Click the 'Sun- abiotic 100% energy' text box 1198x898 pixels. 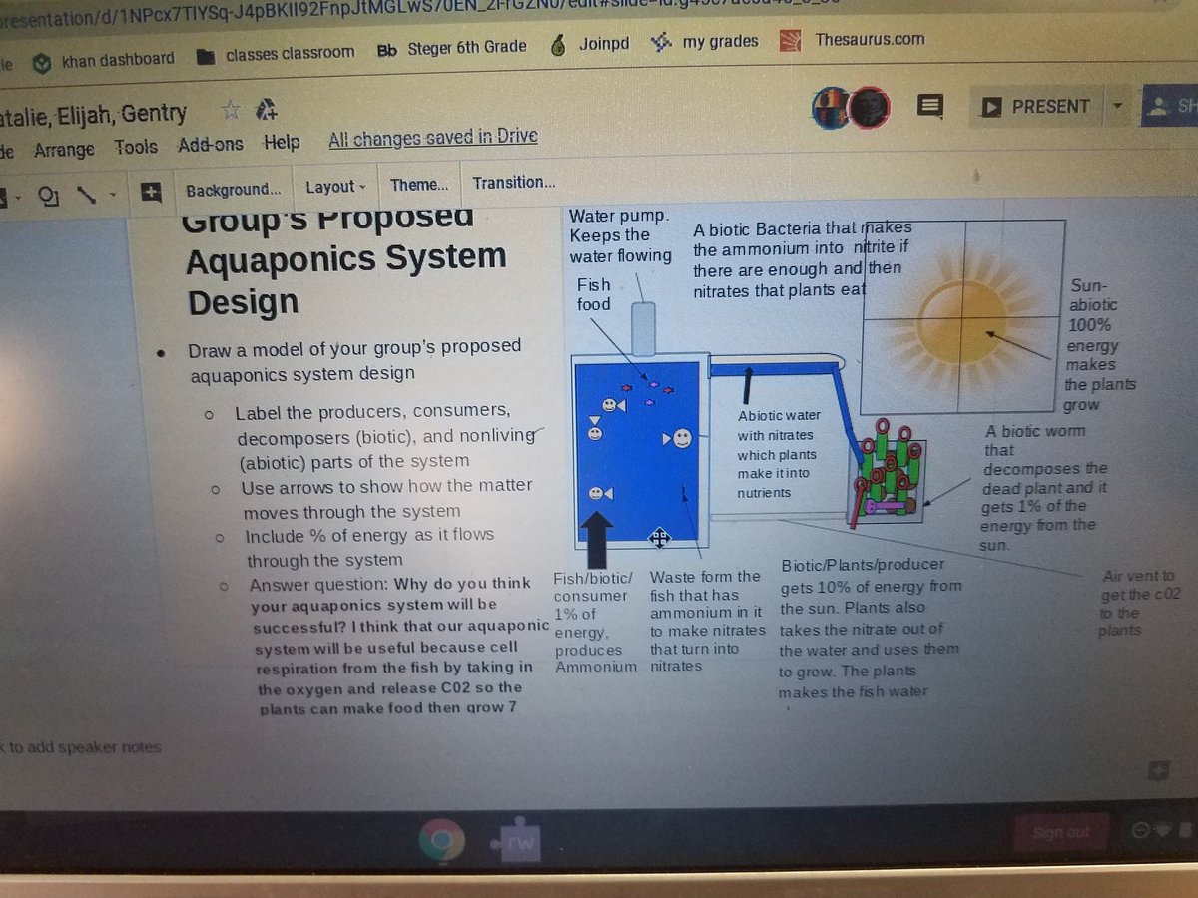[x=1100, y=345]
